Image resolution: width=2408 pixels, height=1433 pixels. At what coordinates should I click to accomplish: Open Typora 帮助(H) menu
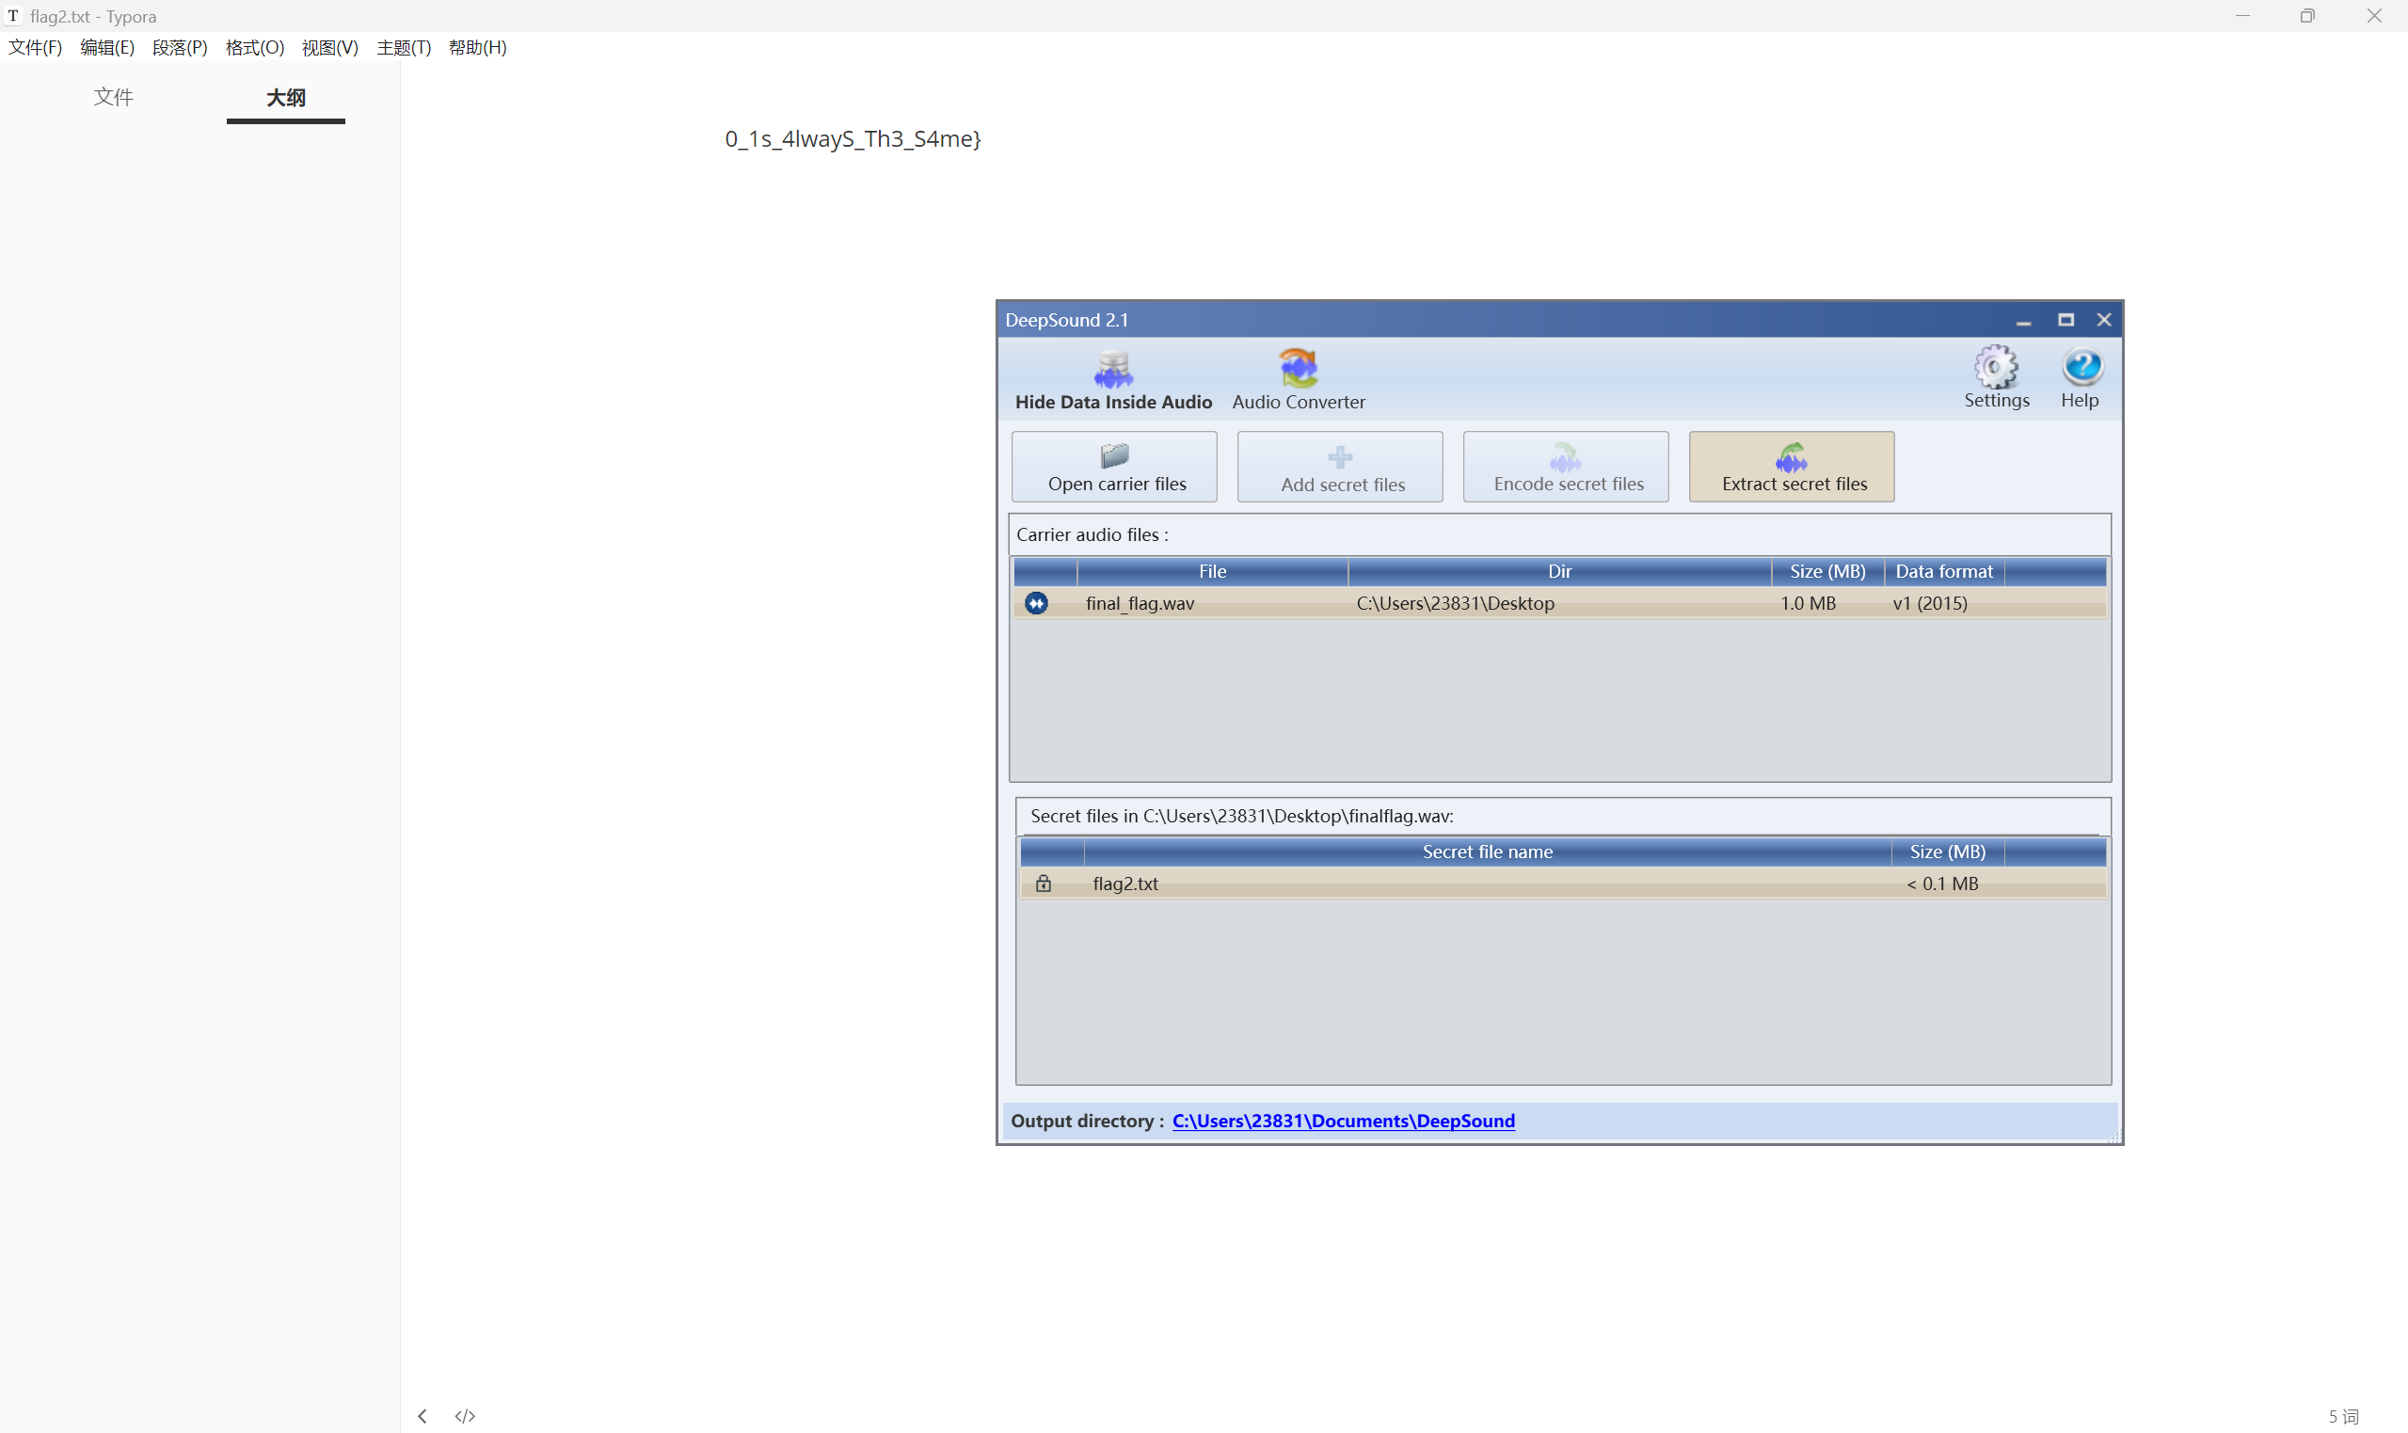(478, 47)
